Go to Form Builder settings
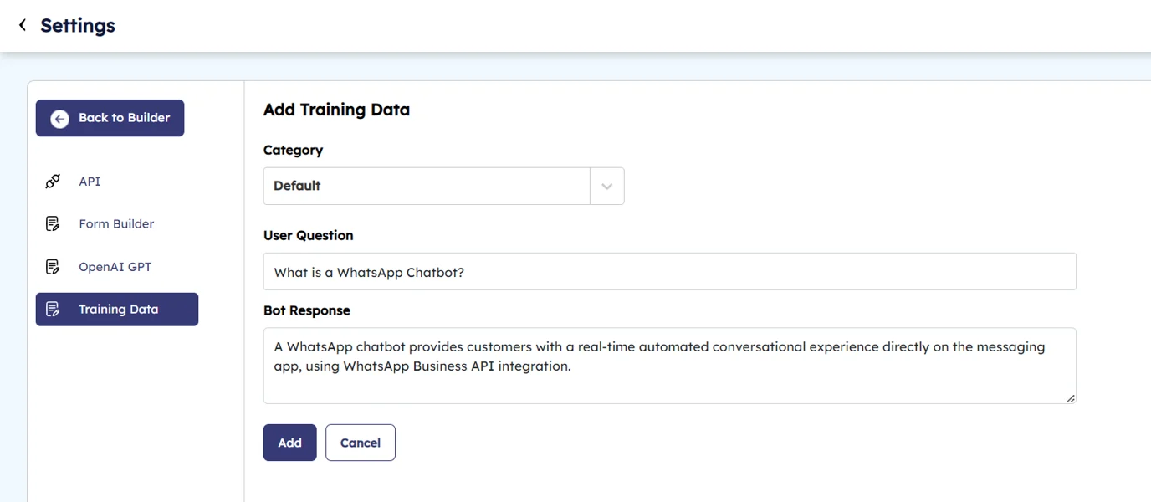The height and width of the screenshot is (502, 1151). click(x=116, y=224)
